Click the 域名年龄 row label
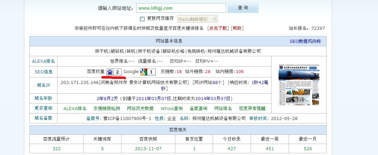 click(43, 98)
